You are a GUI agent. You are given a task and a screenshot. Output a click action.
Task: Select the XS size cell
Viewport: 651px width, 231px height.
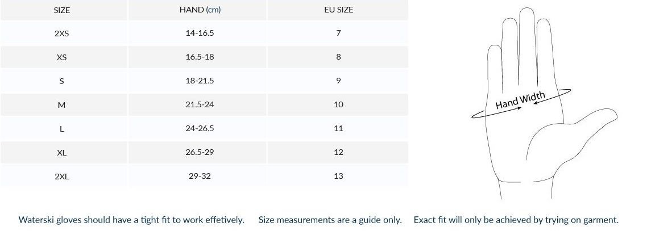61,57
